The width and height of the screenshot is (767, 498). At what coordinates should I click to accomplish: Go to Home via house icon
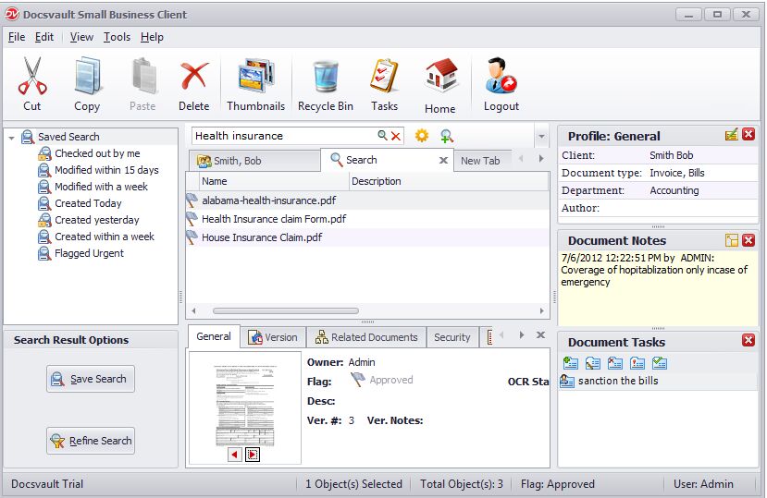[440, 78]
